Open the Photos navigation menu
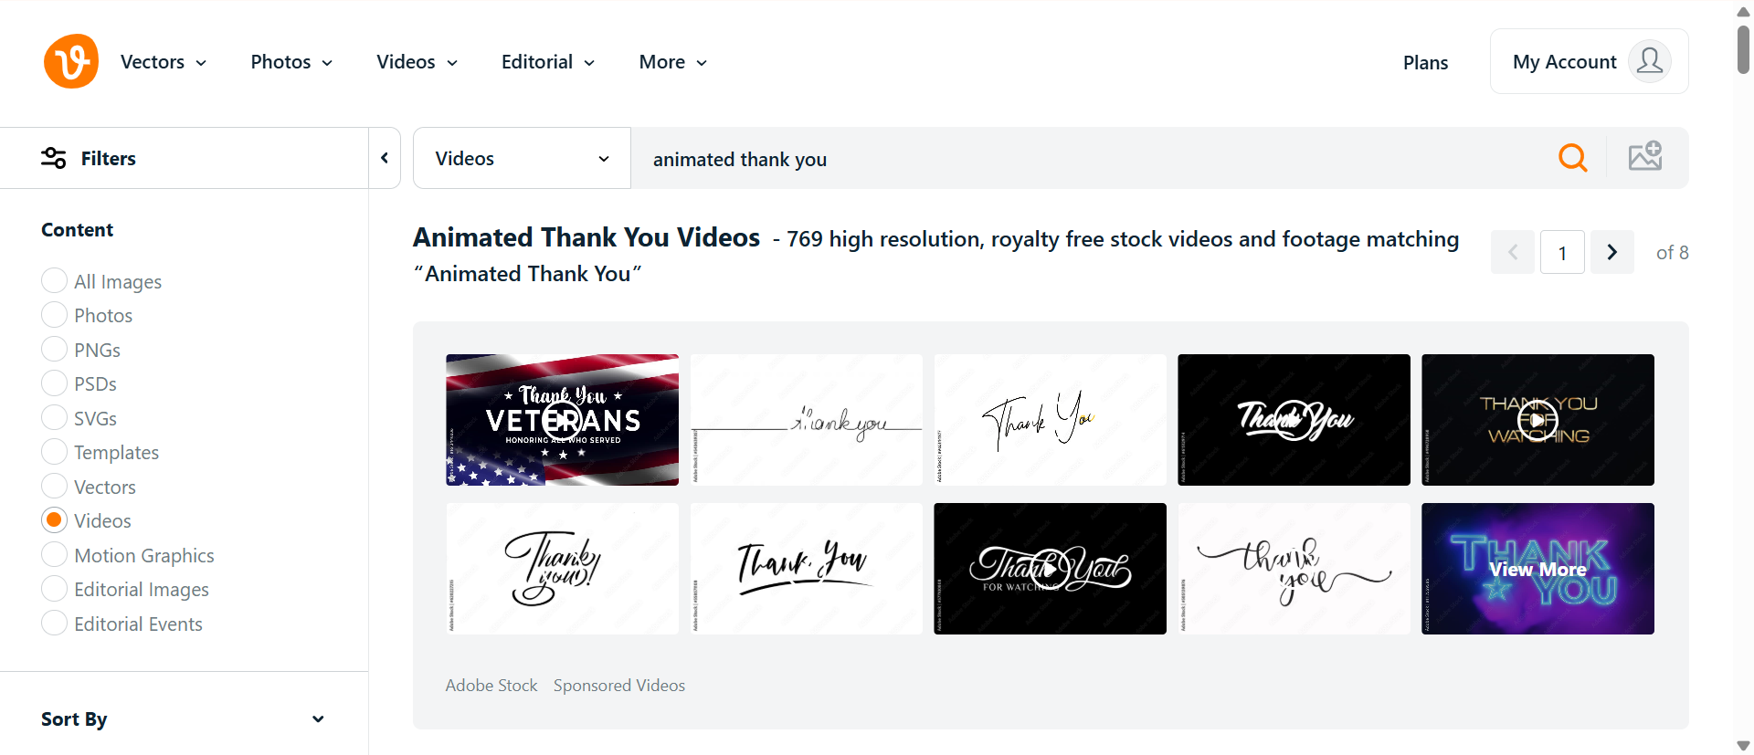This screenshot has width=1754, height=755. [291, 62]
